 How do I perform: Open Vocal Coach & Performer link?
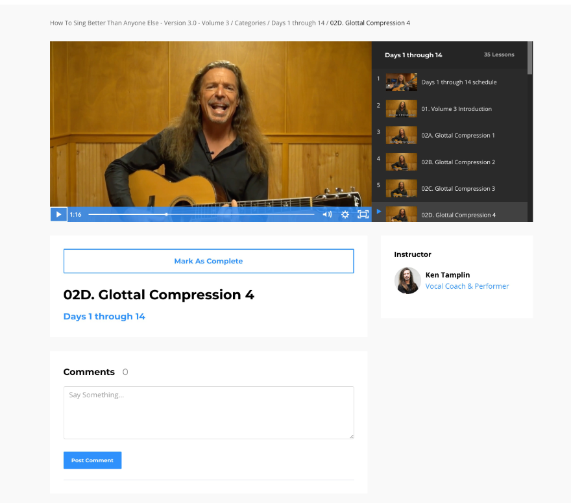coord(467,286)
